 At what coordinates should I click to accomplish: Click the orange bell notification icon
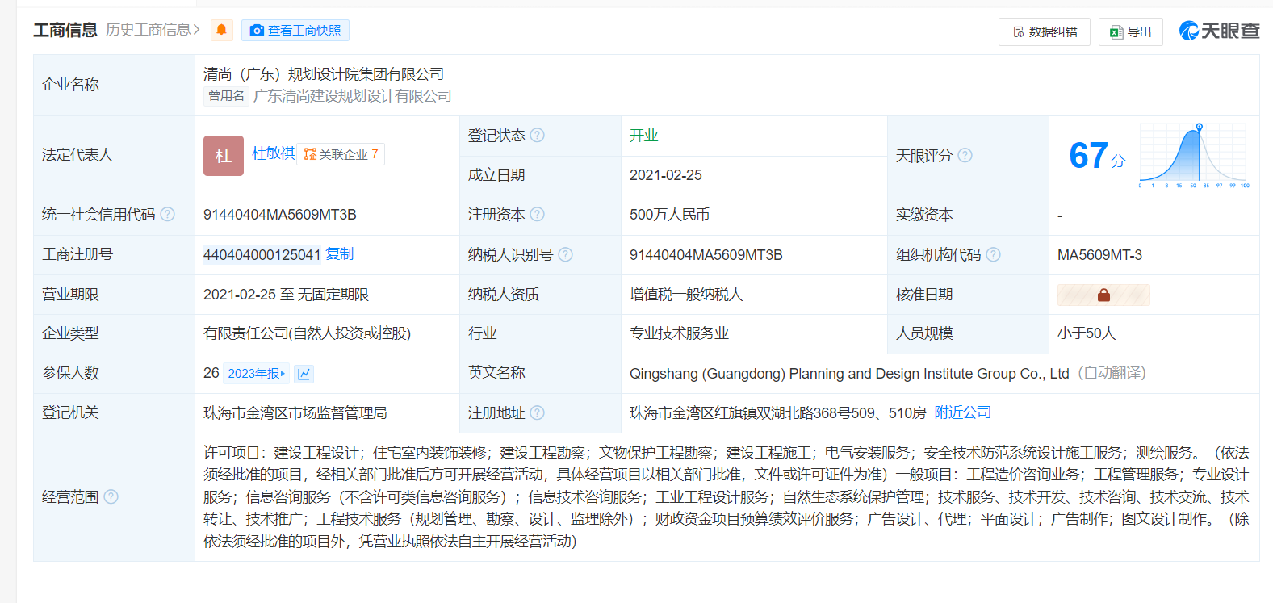(x=221, y=31)
